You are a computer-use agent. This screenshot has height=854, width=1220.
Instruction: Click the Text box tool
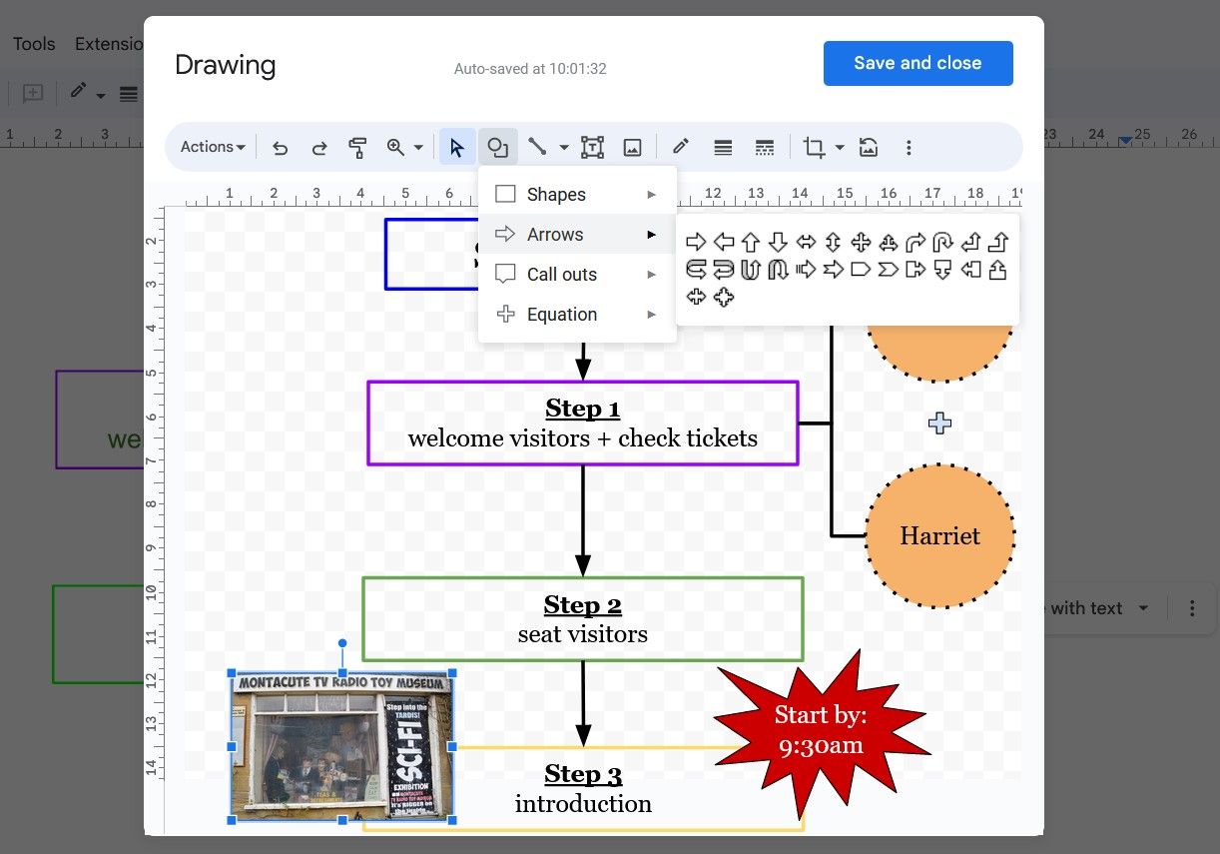(591, 147)
